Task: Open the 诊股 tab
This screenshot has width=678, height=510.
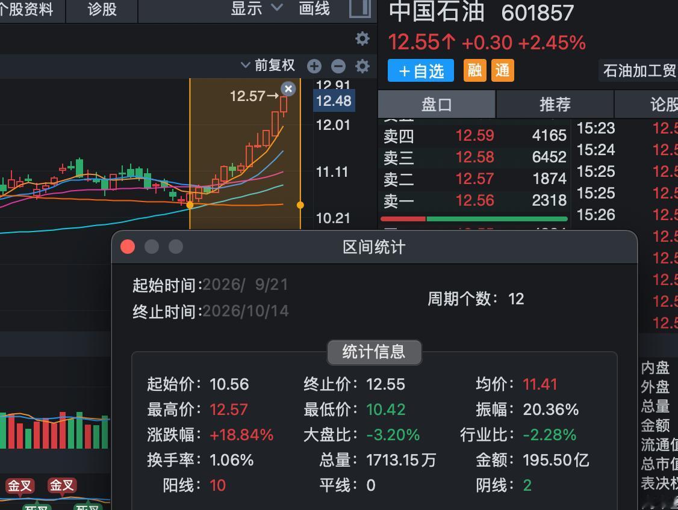Action: (x=102, y=10)
